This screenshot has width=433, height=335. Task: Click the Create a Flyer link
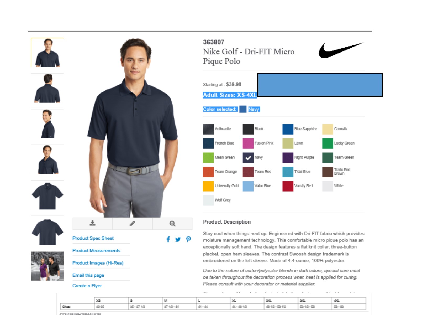87,286
